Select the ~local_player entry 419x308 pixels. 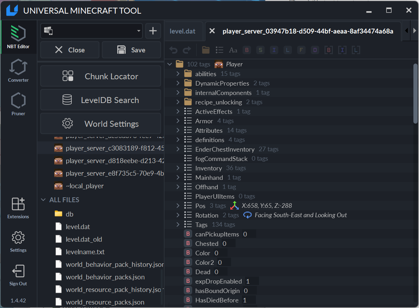click(101, 186)
